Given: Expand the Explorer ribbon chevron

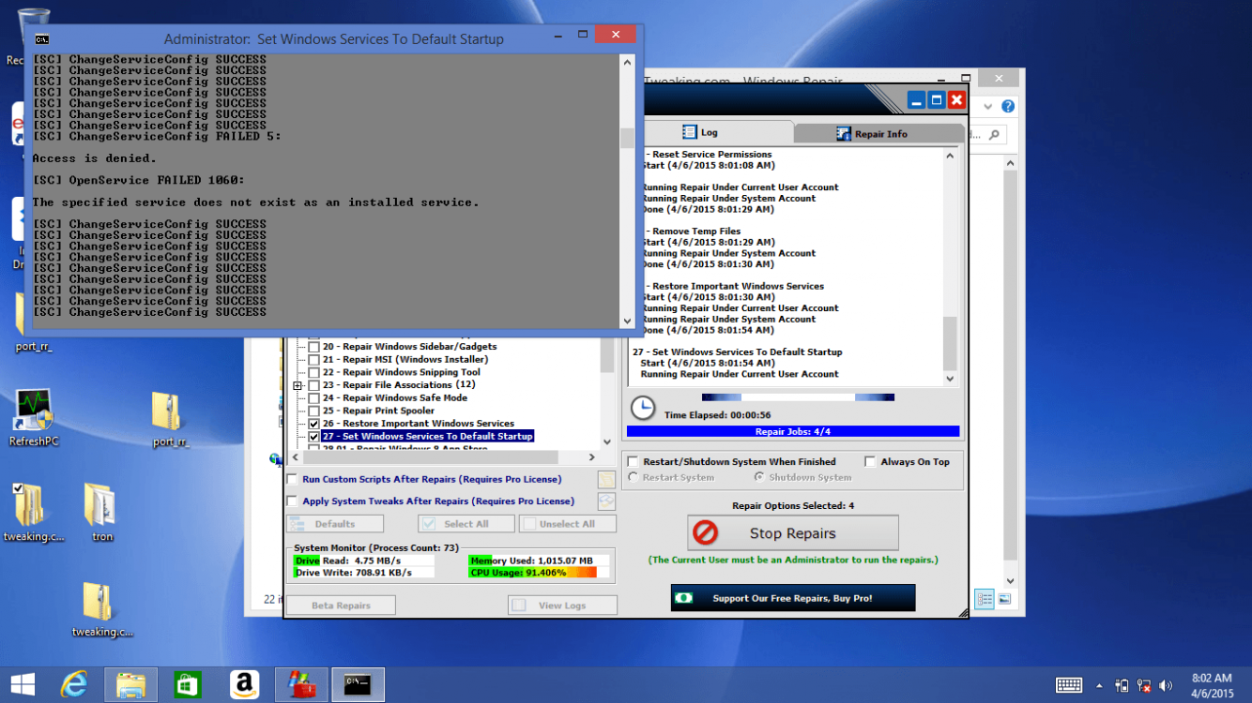Looking at the screenshot, I should (x=987, y=107).
